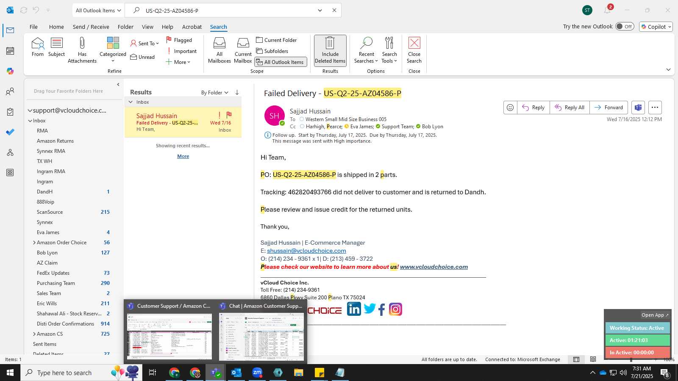Switch to the Home ribbon tab
The height and width of the screenshot is (381, 678).
[x=56, y=27]
